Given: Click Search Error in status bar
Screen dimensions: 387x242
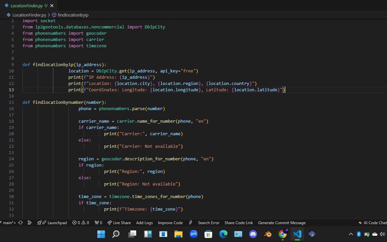Looking at the screenshot, I should tap(209, 223).
